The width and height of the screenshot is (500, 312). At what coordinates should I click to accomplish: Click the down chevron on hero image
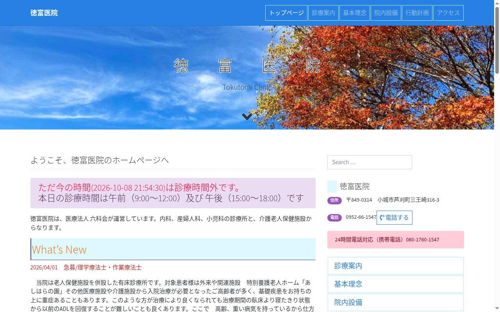coord(247,116)
